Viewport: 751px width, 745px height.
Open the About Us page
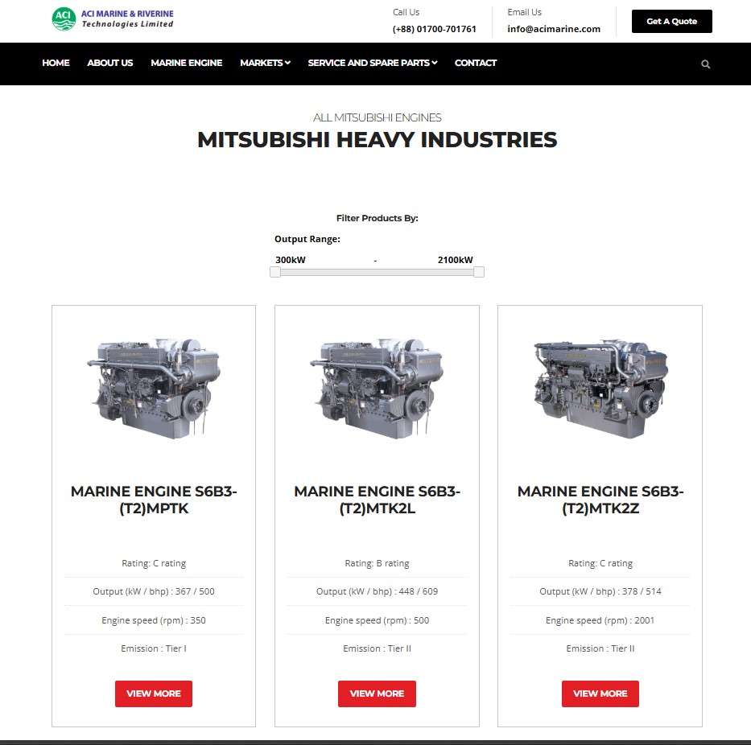pos(109,63)
